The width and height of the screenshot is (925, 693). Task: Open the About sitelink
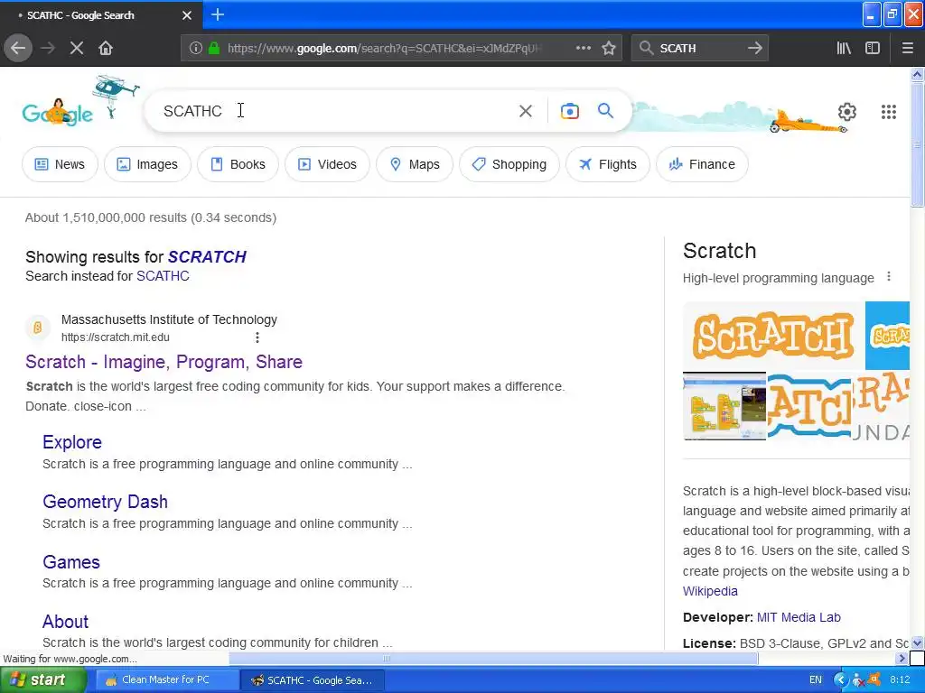click(65, 621)
